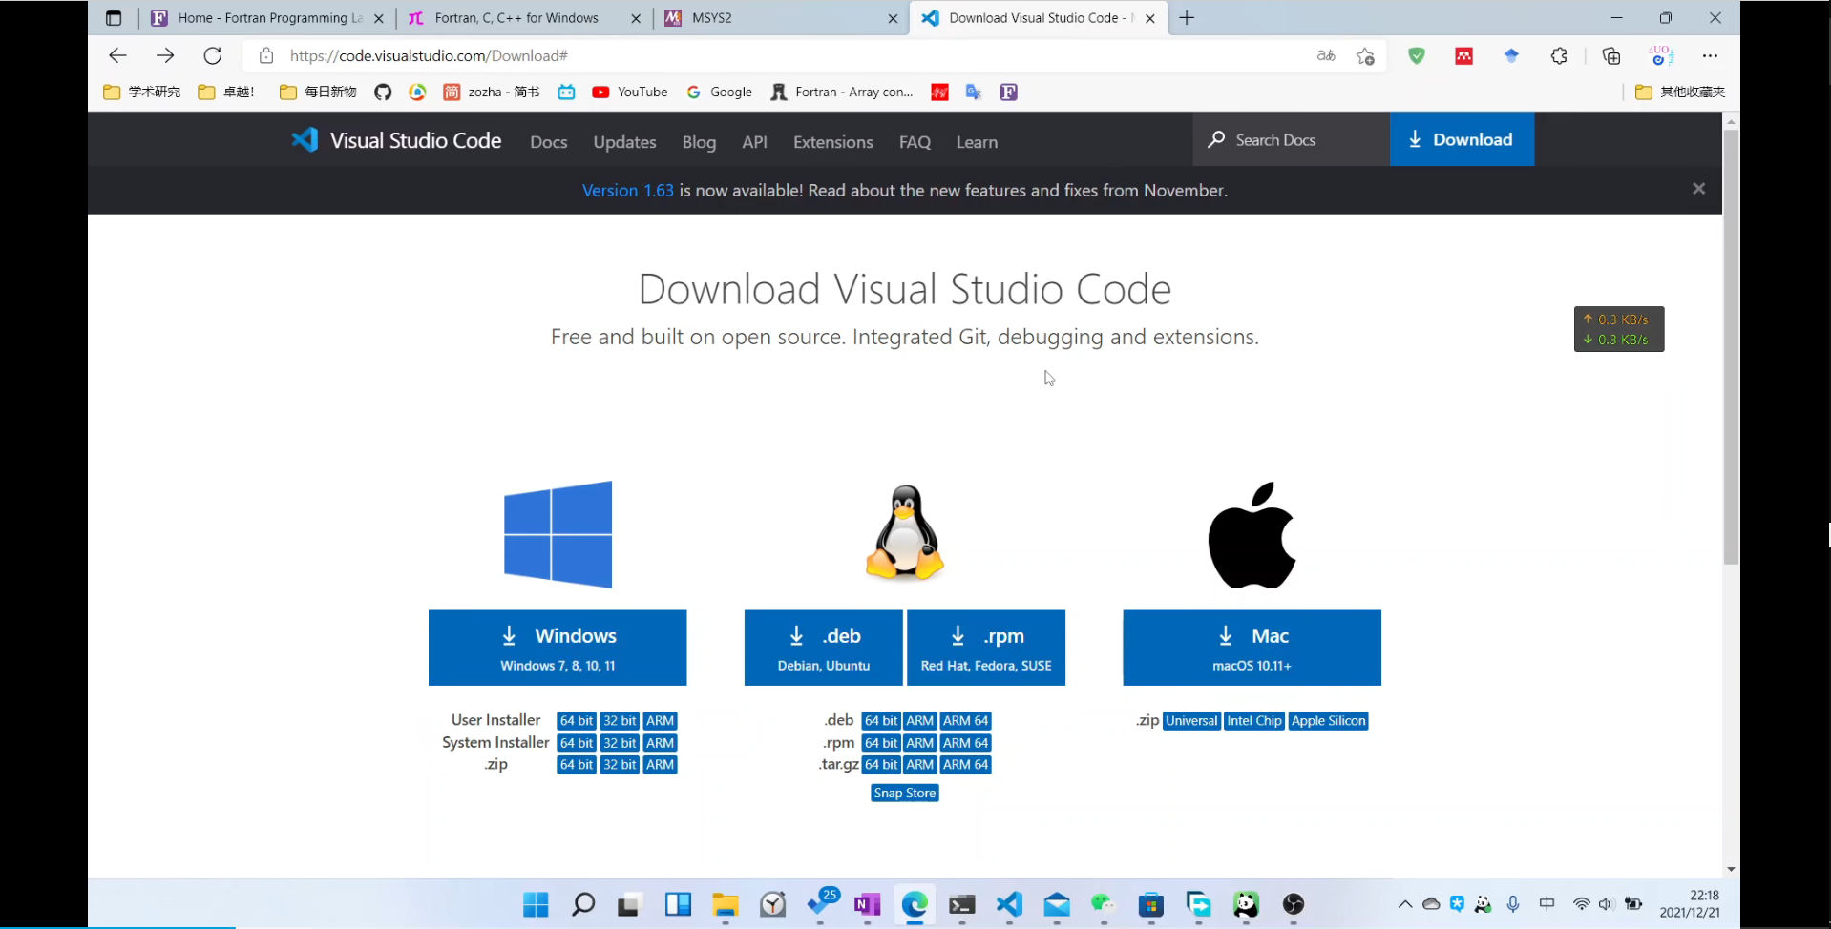Screen dimensions: 1831x929
Task: Click the browser back arrow
Action: coord(117,55)
